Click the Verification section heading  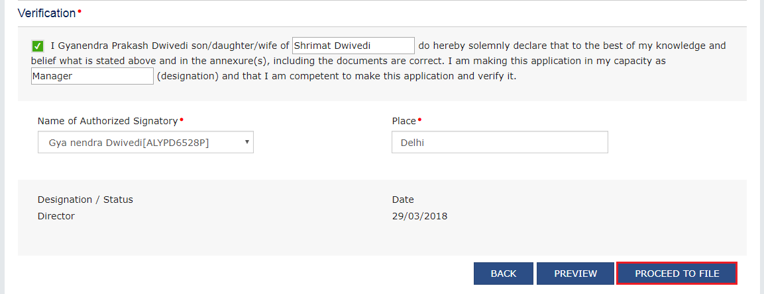(46, 13)
